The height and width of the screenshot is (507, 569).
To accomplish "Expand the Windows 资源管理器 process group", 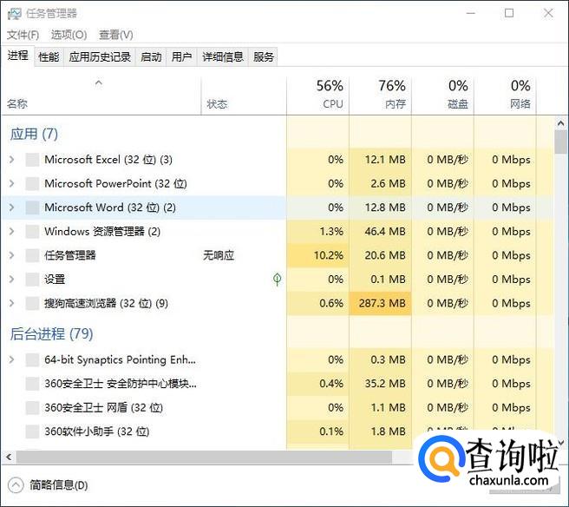I will pyautogui.click(x=11, y=232).
